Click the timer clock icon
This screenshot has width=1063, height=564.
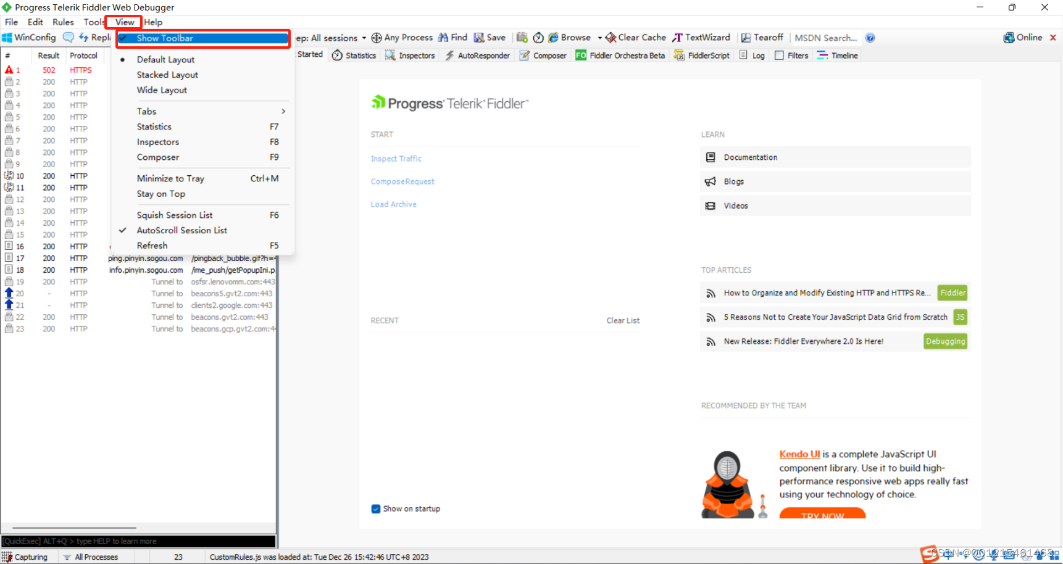(x=538, y=38)
